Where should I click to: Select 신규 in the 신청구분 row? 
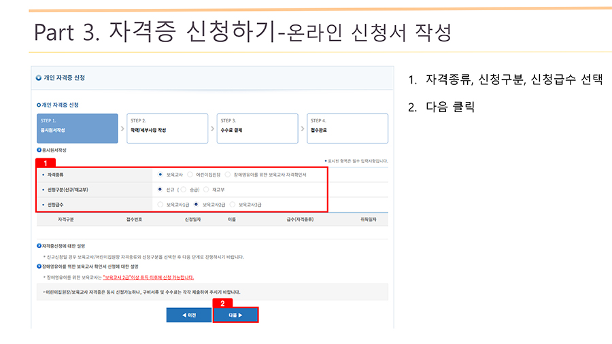[x=160, y=190]
